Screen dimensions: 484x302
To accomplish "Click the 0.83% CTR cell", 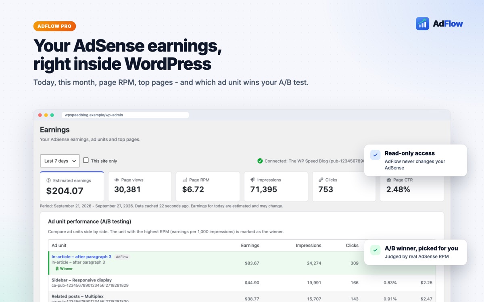I will pyautogui.click(x=390, y=283).
